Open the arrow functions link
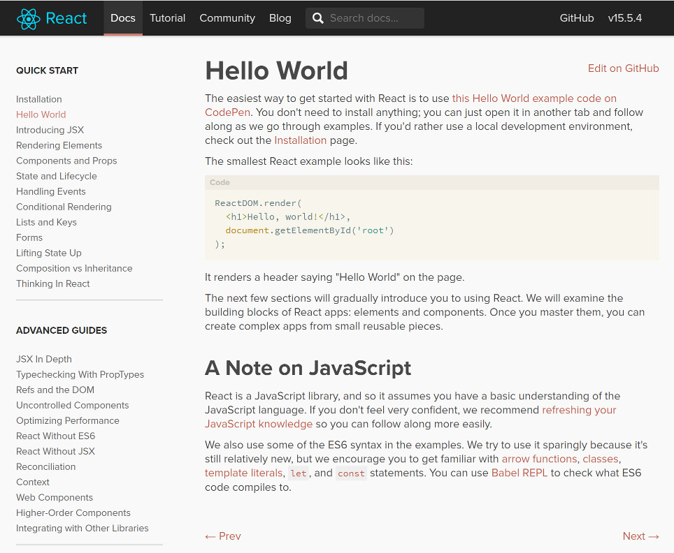 [x=539, y=459]
